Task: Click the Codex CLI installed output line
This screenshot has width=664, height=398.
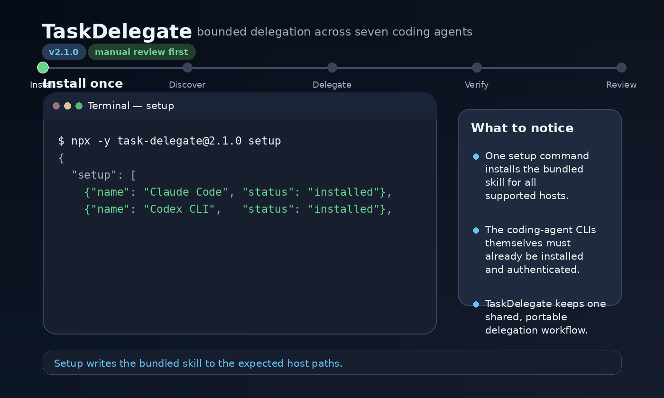Action: (239, 209)
